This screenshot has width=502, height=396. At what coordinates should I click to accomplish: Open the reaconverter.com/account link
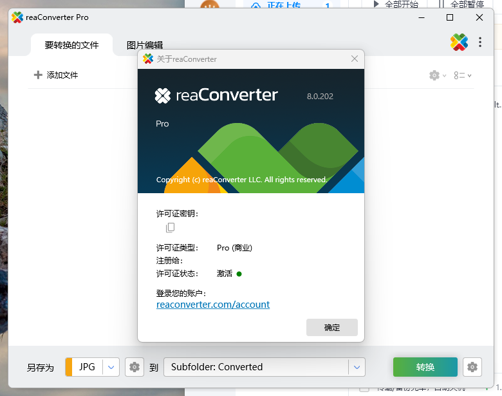point(213,305)
